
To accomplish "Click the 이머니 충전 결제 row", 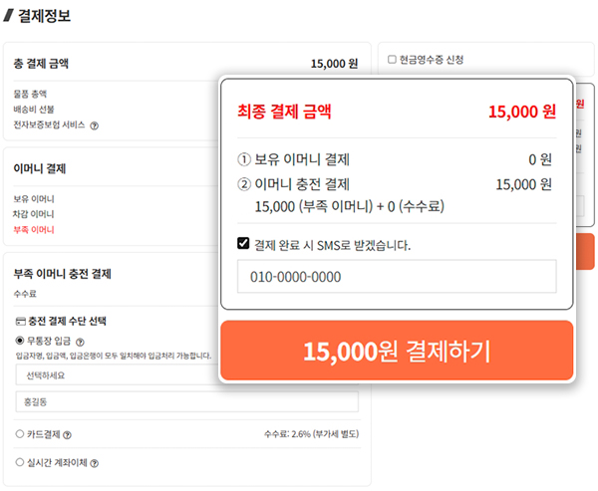I will click(x=395, y=184).
